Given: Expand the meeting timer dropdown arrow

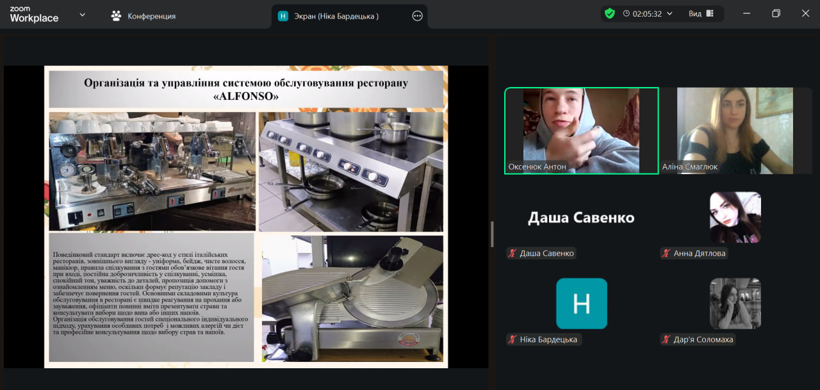Looking at the screenshot, I should 669,13.
